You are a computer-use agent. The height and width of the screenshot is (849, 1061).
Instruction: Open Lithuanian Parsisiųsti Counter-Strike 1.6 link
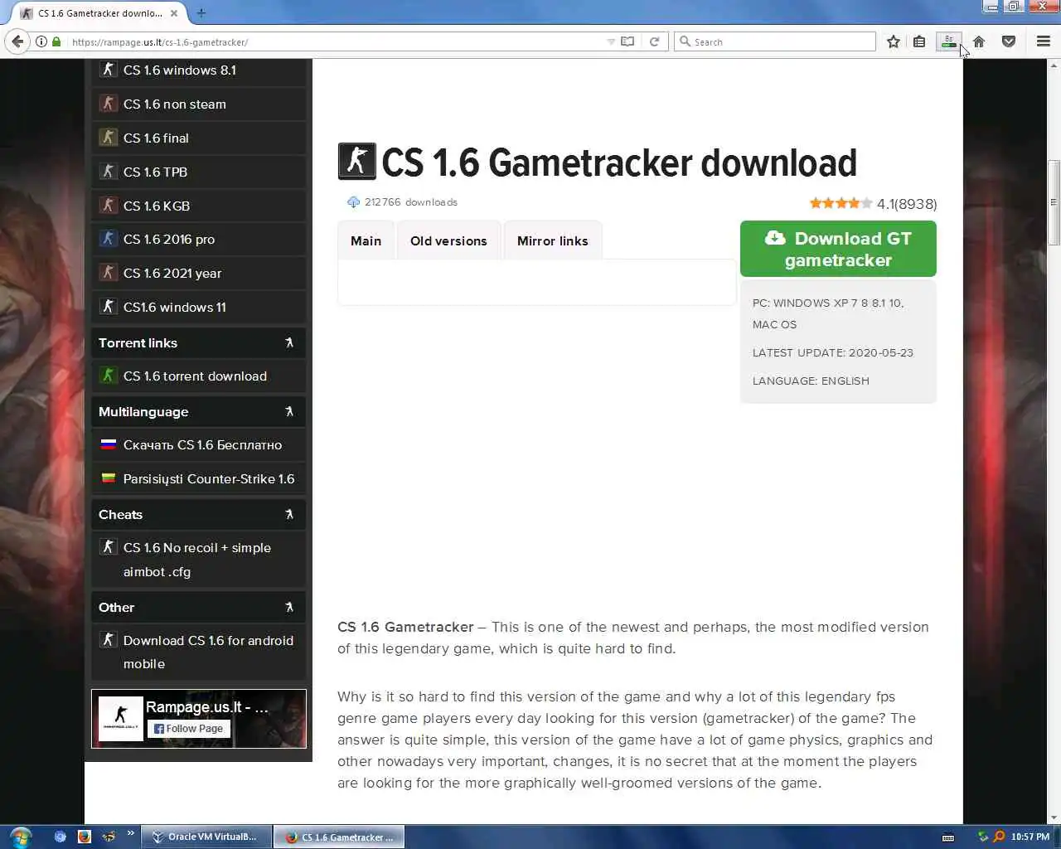[209, 479]
